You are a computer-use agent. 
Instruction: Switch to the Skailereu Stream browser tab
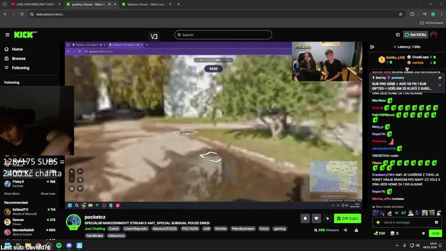[146, 4]
